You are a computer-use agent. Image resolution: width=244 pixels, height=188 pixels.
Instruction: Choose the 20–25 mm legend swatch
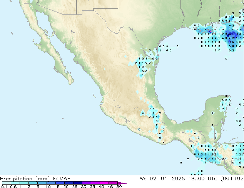[x=69, y=183]
